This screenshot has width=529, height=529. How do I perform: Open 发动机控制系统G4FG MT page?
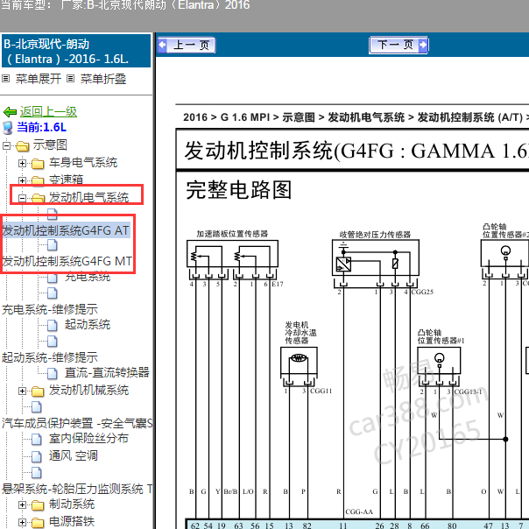(x=67, y=261)
